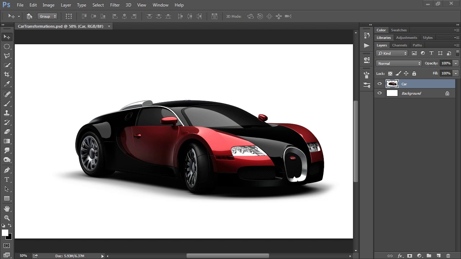Select the Eyedropper tool
This screenshot has height=259, width=461.
coord(7,84)
